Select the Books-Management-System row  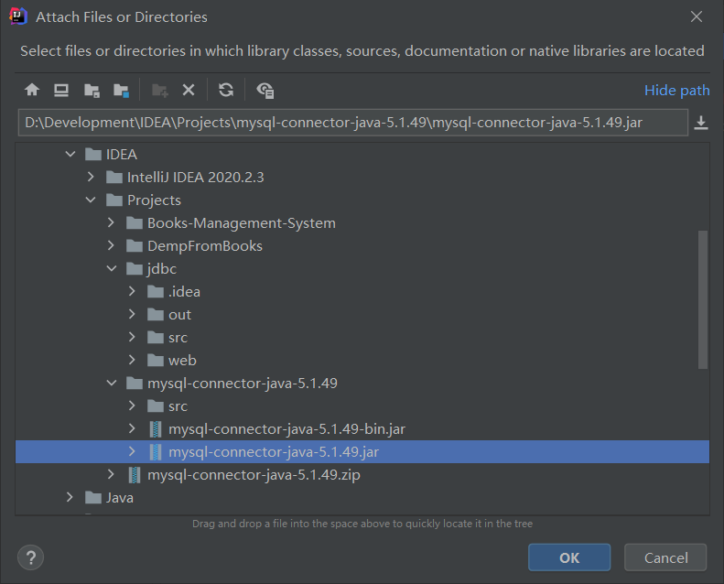(x=362, y=223)
